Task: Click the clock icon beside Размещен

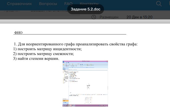Action: tap(94, 17)
